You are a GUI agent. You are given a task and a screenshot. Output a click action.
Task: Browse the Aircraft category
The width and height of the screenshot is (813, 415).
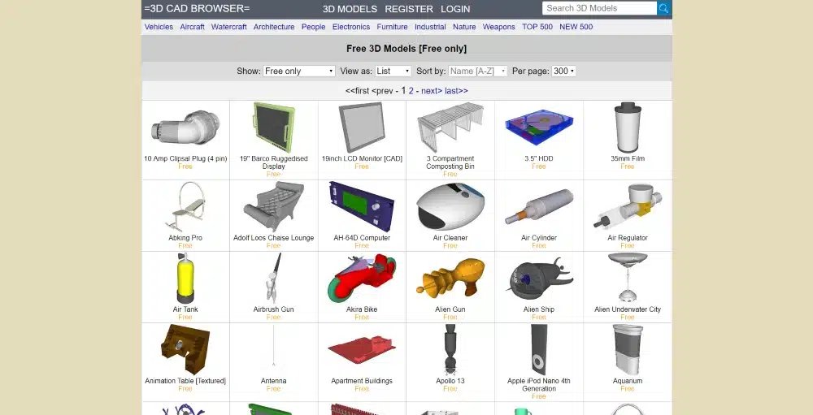click(192, 27)
